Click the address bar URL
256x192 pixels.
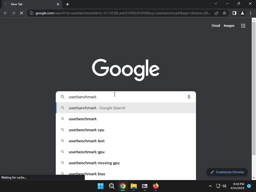123,13
